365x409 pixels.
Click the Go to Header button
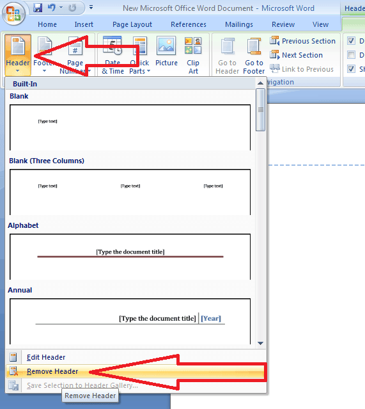click(227, 55)
